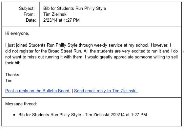
Task: Click the text 'their bib.' in message body
Action: pos(13,63)
